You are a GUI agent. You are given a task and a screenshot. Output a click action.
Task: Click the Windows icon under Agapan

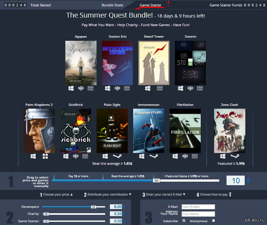[71, 88]
